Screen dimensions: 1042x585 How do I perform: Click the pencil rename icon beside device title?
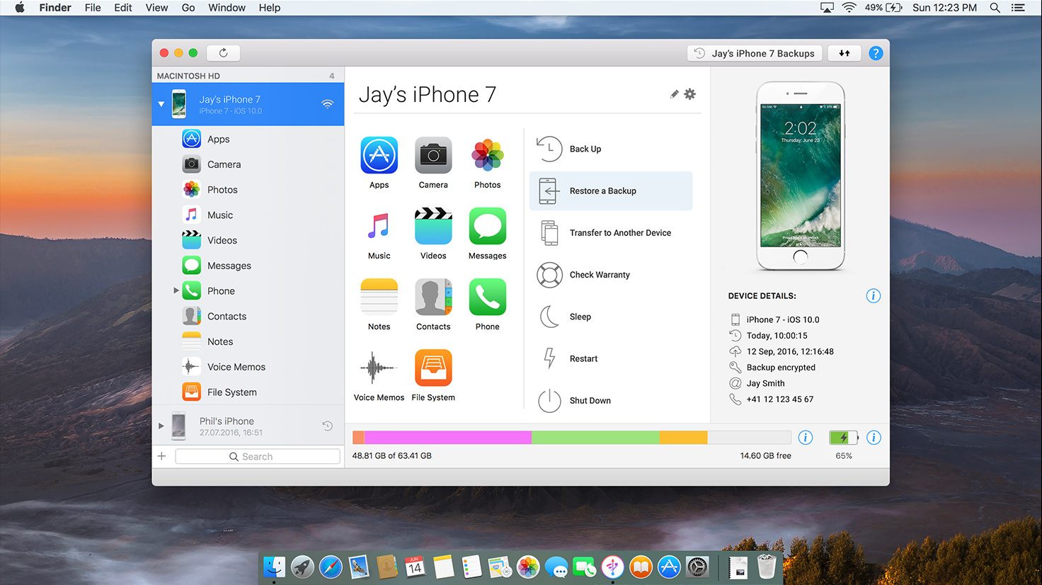674,94
